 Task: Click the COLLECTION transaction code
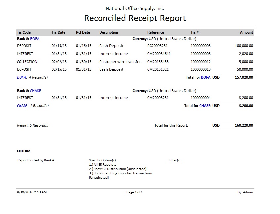click(x=27, y=62)
